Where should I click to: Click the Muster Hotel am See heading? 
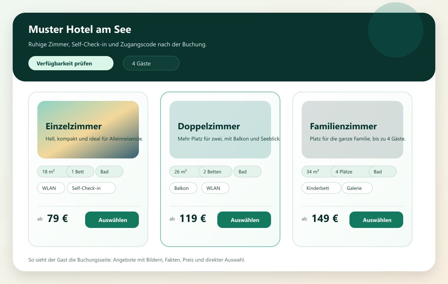(x=80, y=29)
